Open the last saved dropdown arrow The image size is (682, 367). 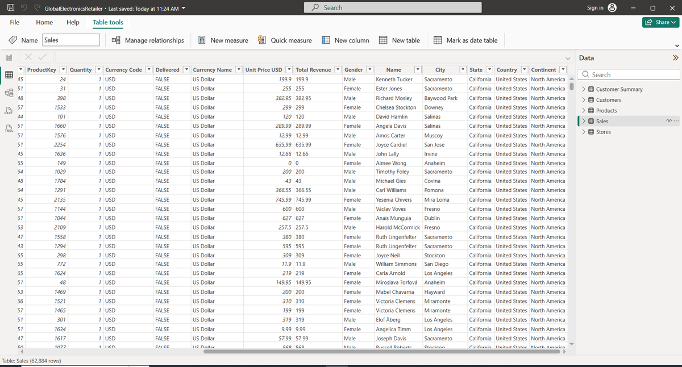tap(183, 9)
